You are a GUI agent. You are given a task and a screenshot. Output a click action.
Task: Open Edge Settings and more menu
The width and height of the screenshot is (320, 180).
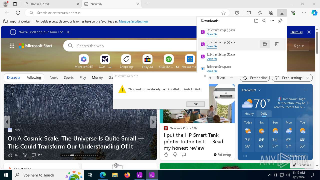(304, 13)
